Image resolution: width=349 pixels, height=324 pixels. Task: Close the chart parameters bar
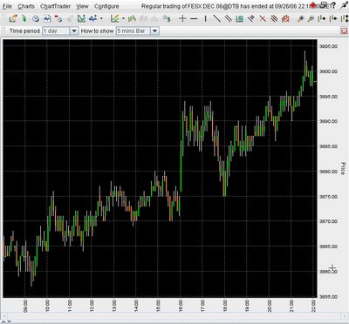tap(344, 30)
